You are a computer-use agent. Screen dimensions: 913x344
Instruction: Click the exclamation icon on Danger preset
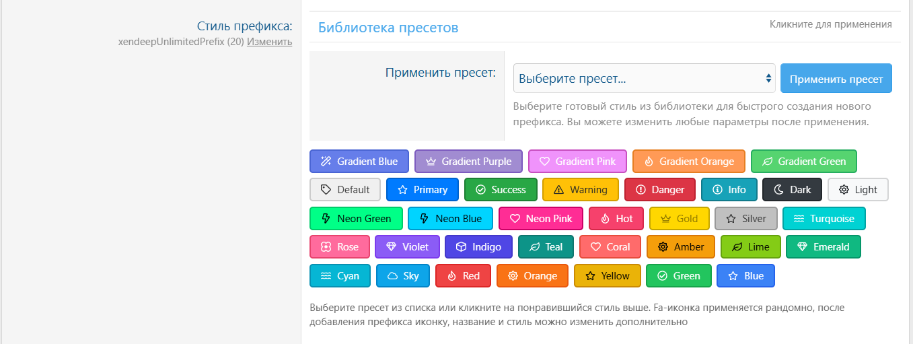click(641, 190)
